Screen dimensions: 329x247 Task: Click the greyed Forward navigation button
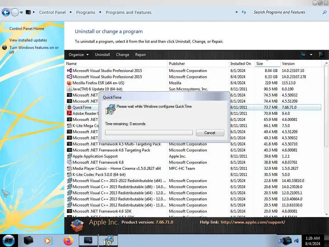[x=15, y=13]
